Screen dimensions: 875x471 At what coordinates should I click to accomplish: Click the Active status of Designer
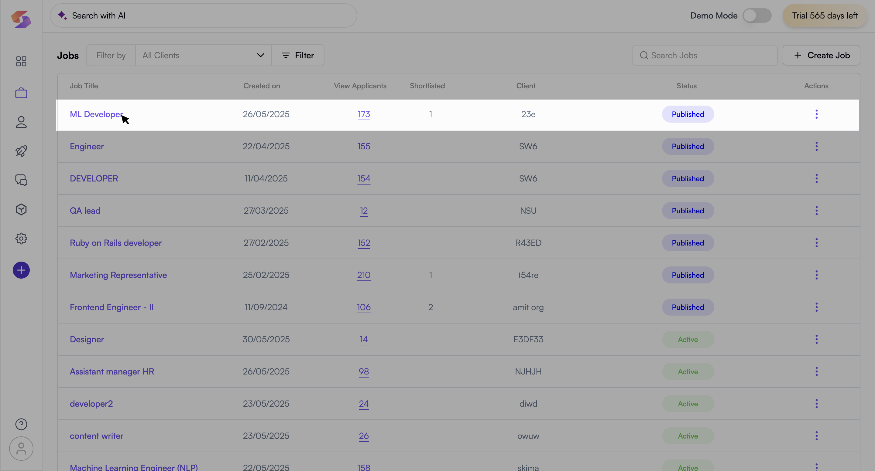(x=688, y=339)
